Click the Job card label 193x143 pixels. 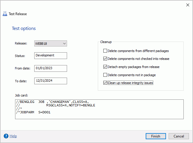(x=21, y=95)
